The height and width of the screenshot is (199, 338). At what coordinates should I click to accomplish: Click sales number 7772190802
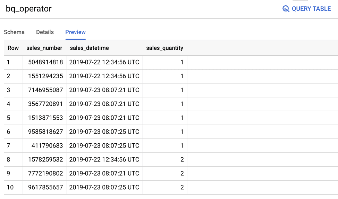[44, 173]
